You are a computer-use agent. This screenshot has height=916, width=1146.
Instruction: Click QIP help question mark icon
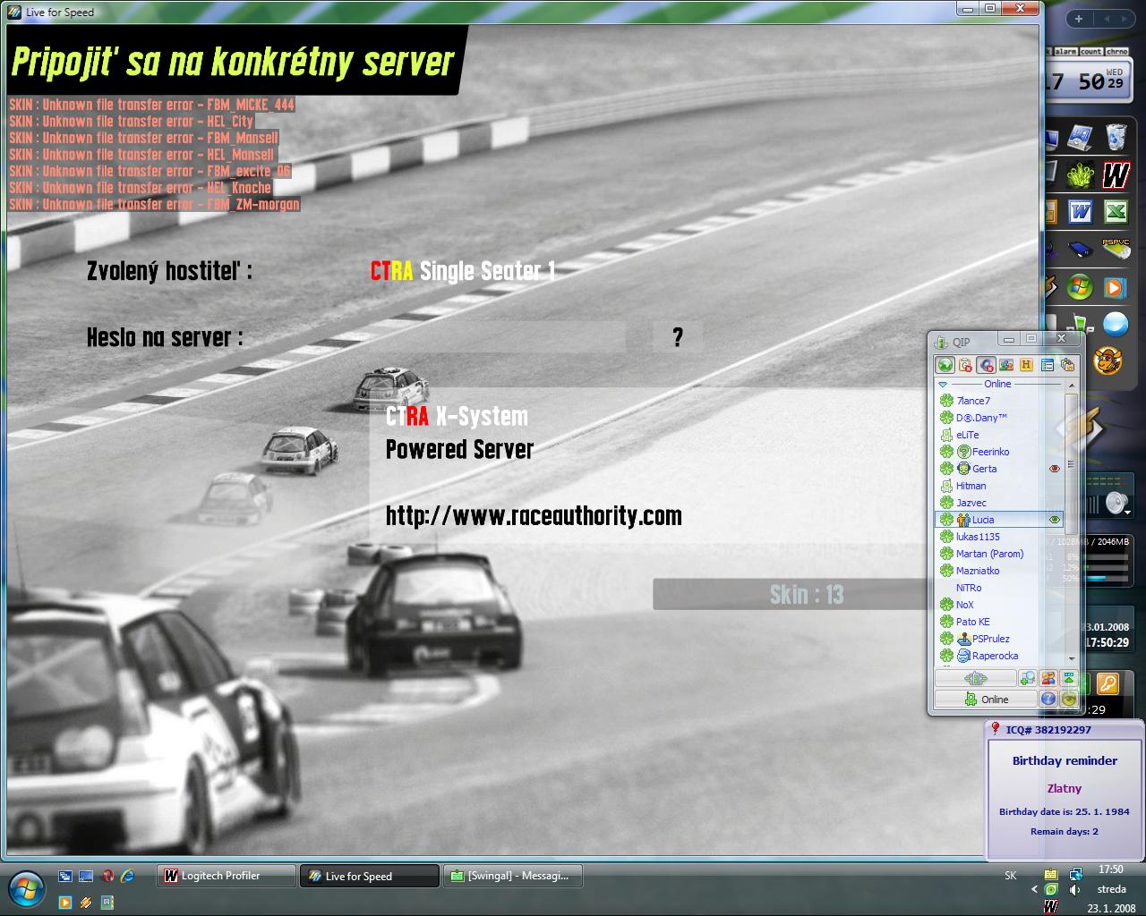(1048, 700)
